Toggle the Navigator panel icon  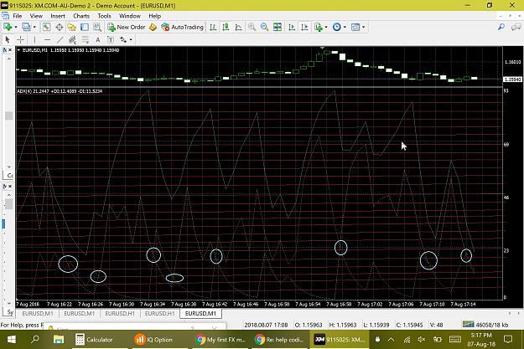[x=71, y=27]
